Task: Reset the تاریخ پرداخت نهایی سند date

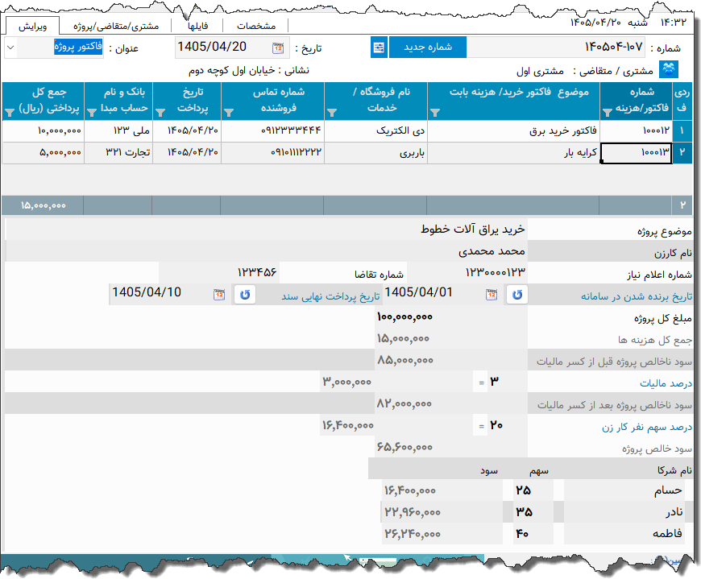Action: click(x=245, y=295)
